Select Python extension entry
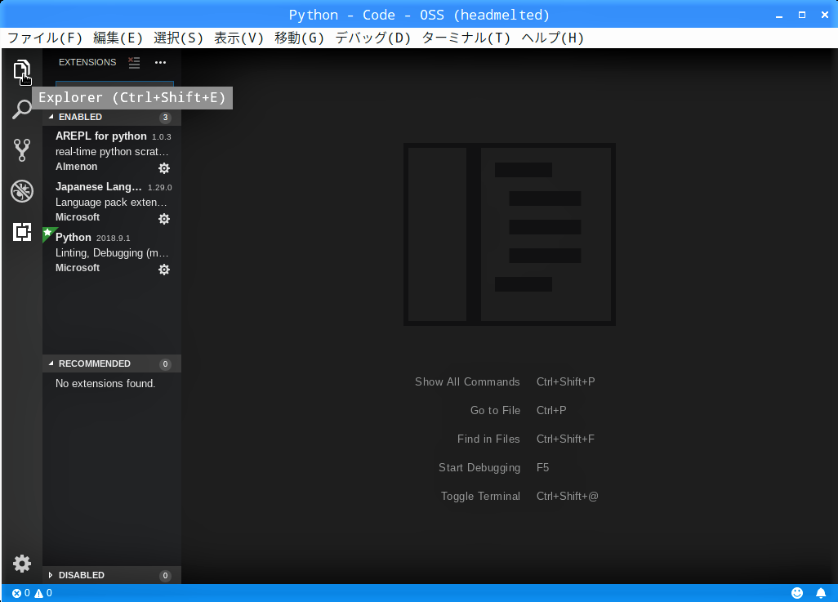Viewport: 838px width, 602px height. [x=112, y=252]
